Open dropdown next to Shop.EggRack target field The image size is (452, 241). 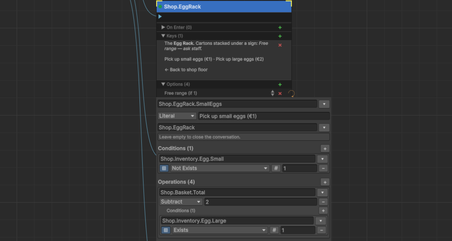click(324, 128)
